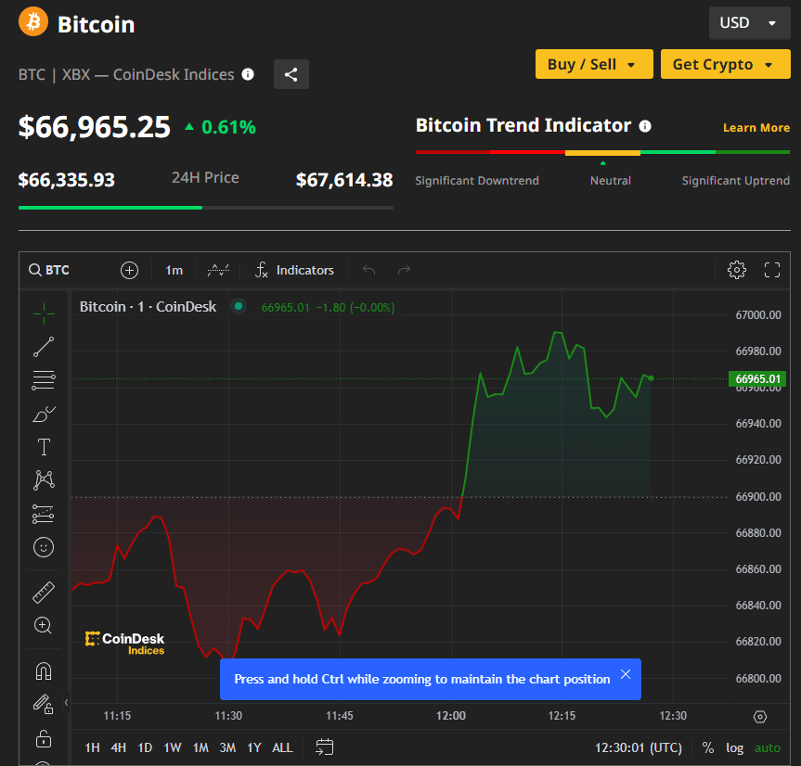Click the Bitcoin Trend Indicator gauge bar
Image resolution: width=801 pixels, height=766 pixels.
click(602, 152)
